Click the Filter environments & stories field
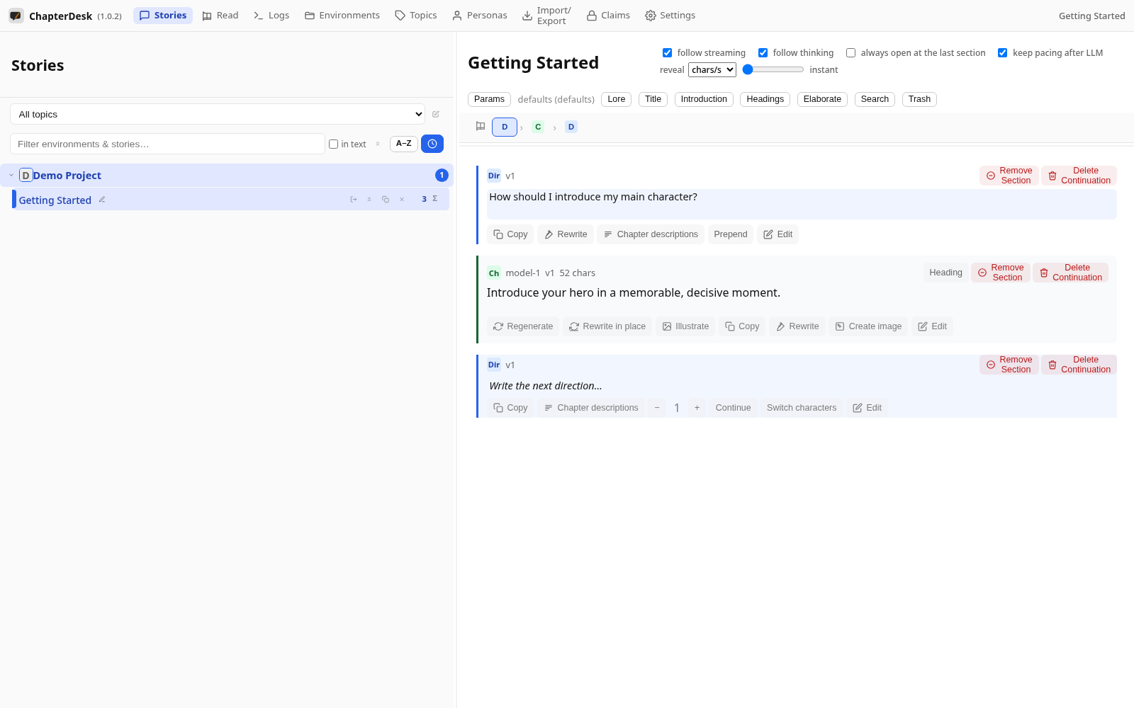 coord(167,144)
